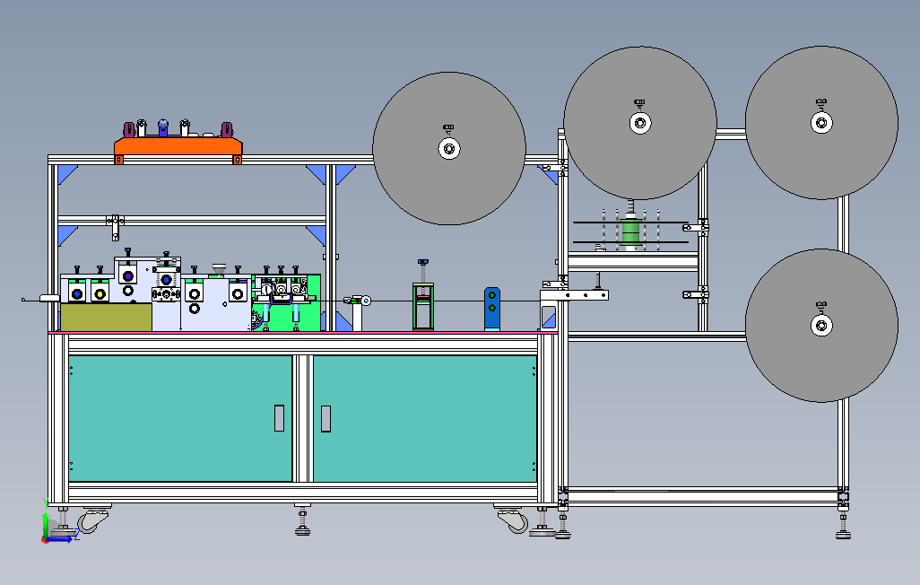920x585 pixels.
Task: Select the right teal cabinet door
Action: click(x=425, y=418)
